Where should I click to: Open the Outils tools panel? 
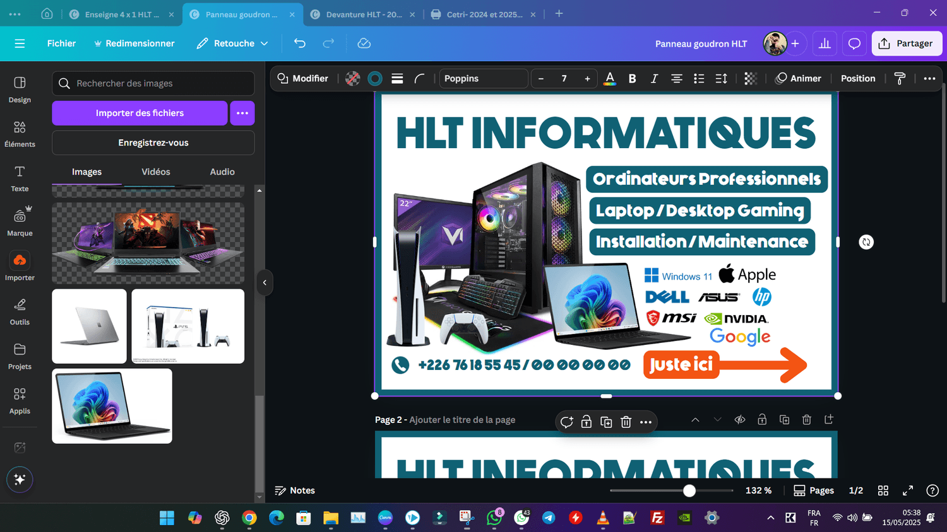point(20,312)
